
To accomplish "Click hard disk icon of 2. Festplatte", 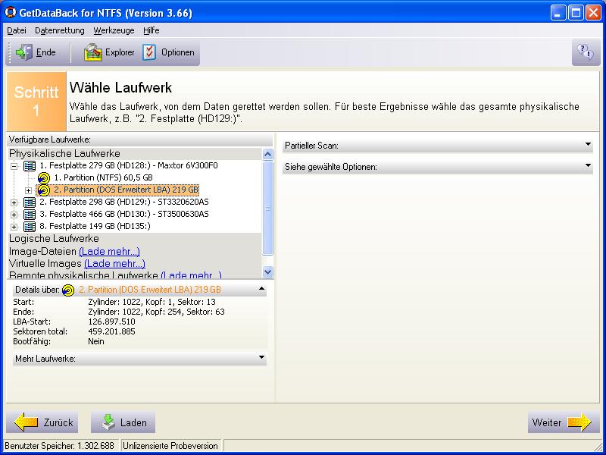I will click(30, 202).
